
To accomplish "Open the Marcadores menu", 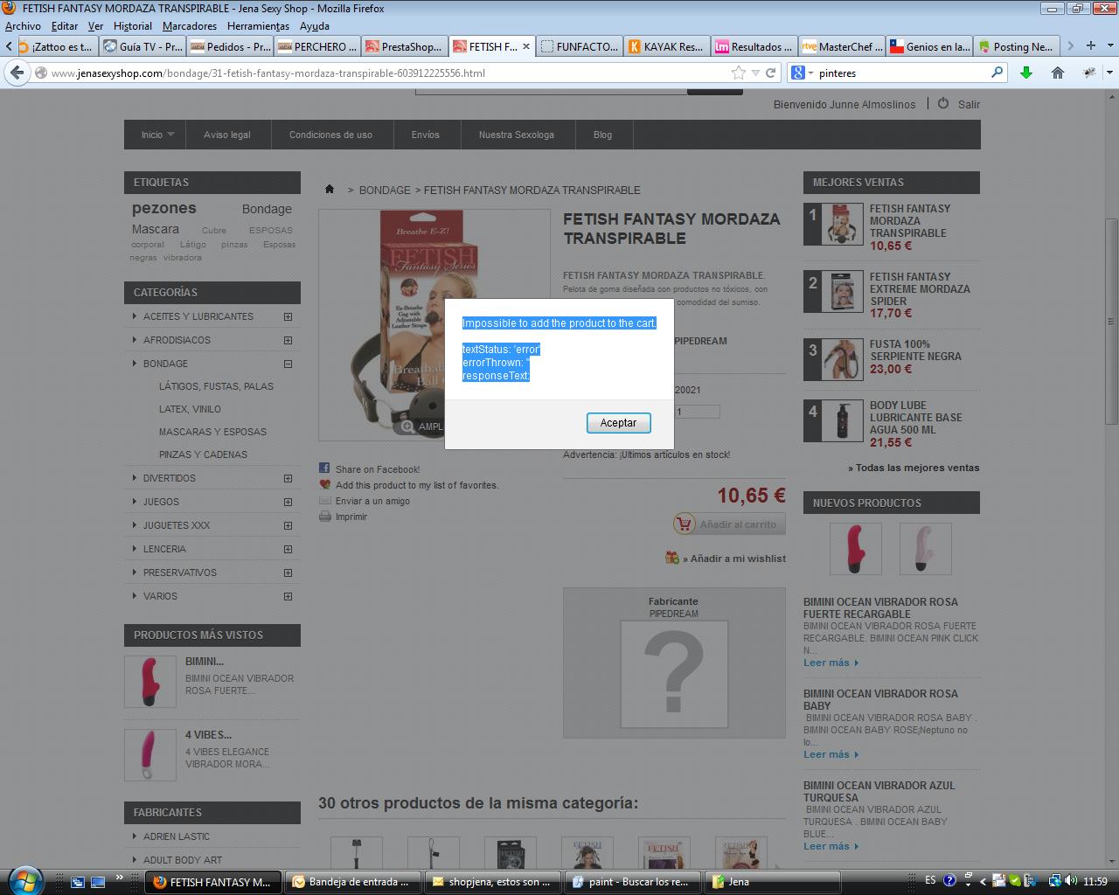I will click(190, 26).
